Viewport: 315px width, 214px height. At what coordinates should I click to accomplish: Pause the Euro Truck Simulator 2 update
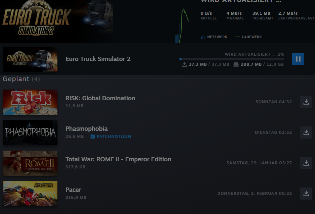coord(298,59)
